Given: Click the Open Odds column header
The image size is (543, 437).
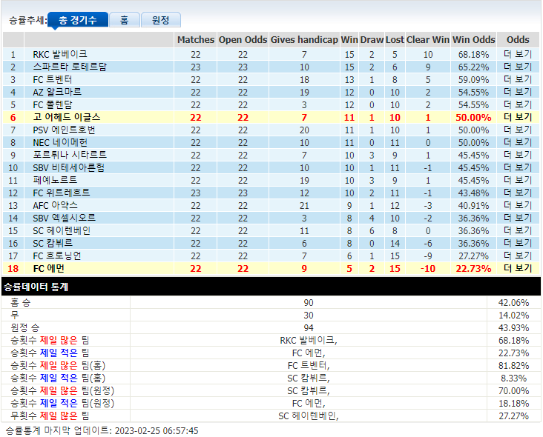Looking at the screenshot, I should click(243, 40).
